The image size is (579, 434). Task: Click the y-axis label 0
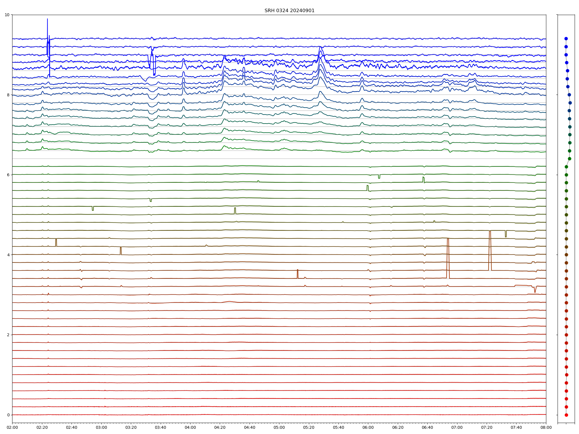[8, 415]
